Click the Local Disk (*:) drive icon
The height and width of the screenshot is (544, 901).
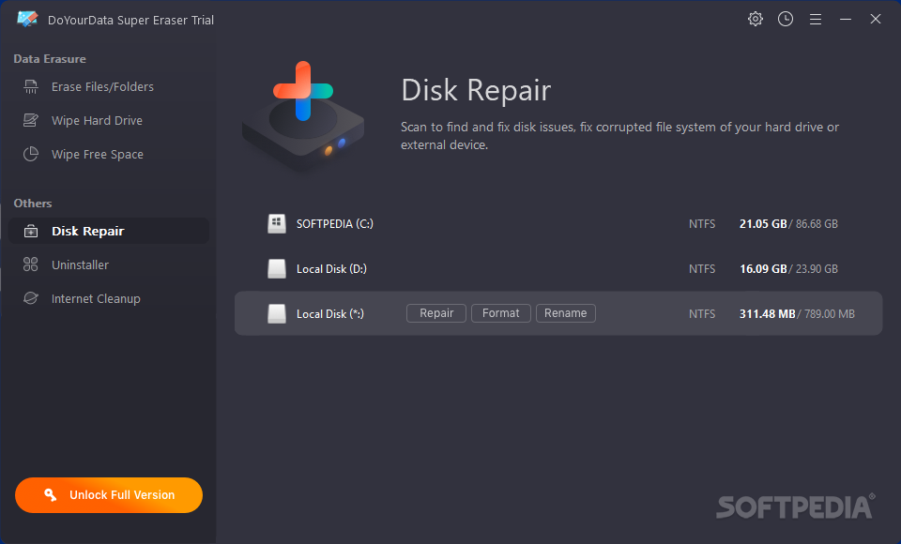click(x=276, y=313)
